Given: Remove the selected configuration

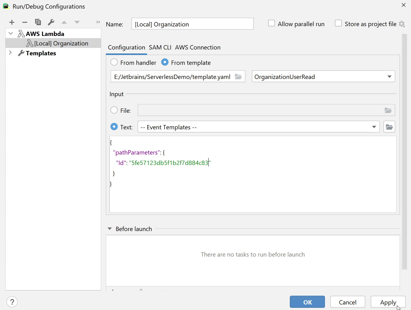Looking at the screenshot, I should [x=25, y=22].
